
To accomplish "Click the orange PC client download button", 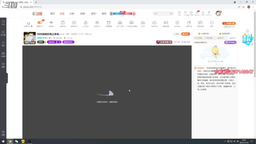I will 229,23.
